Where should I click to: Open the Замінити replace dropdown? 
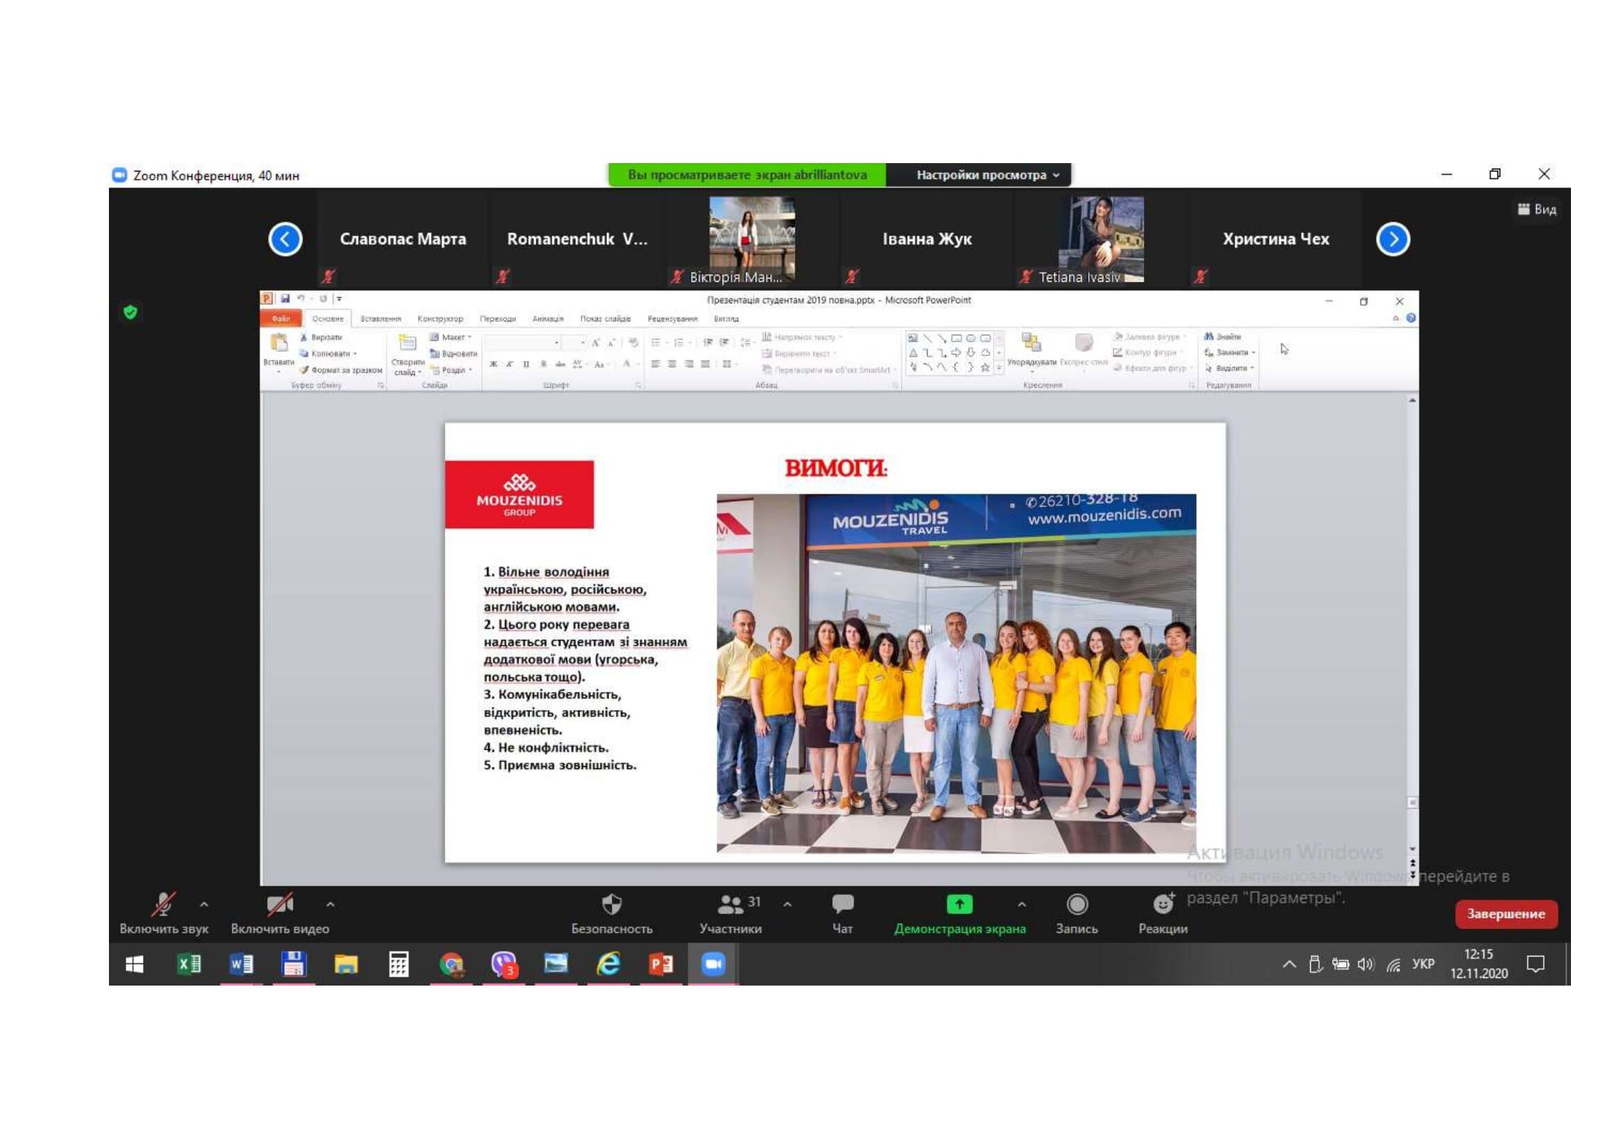[x=1230, y=352]
